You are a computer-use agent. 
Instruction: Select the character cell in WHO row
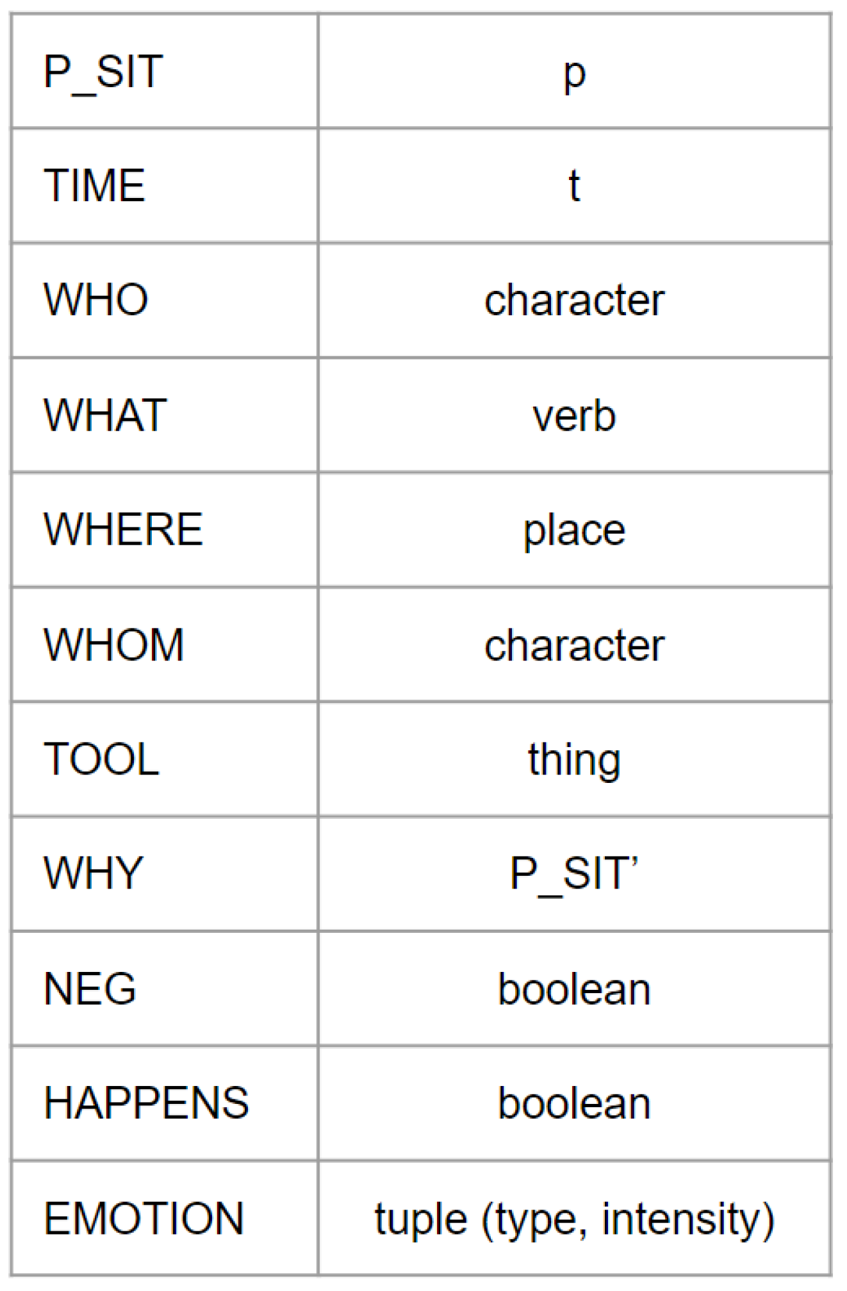pyautogui.click(x=574, y=300)
